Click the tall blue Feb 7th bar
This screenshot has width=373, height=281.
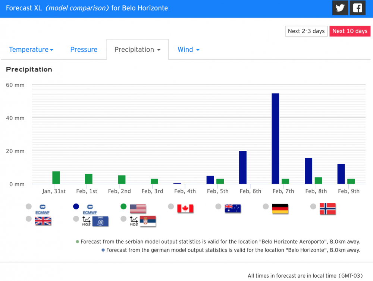[275, 138]
